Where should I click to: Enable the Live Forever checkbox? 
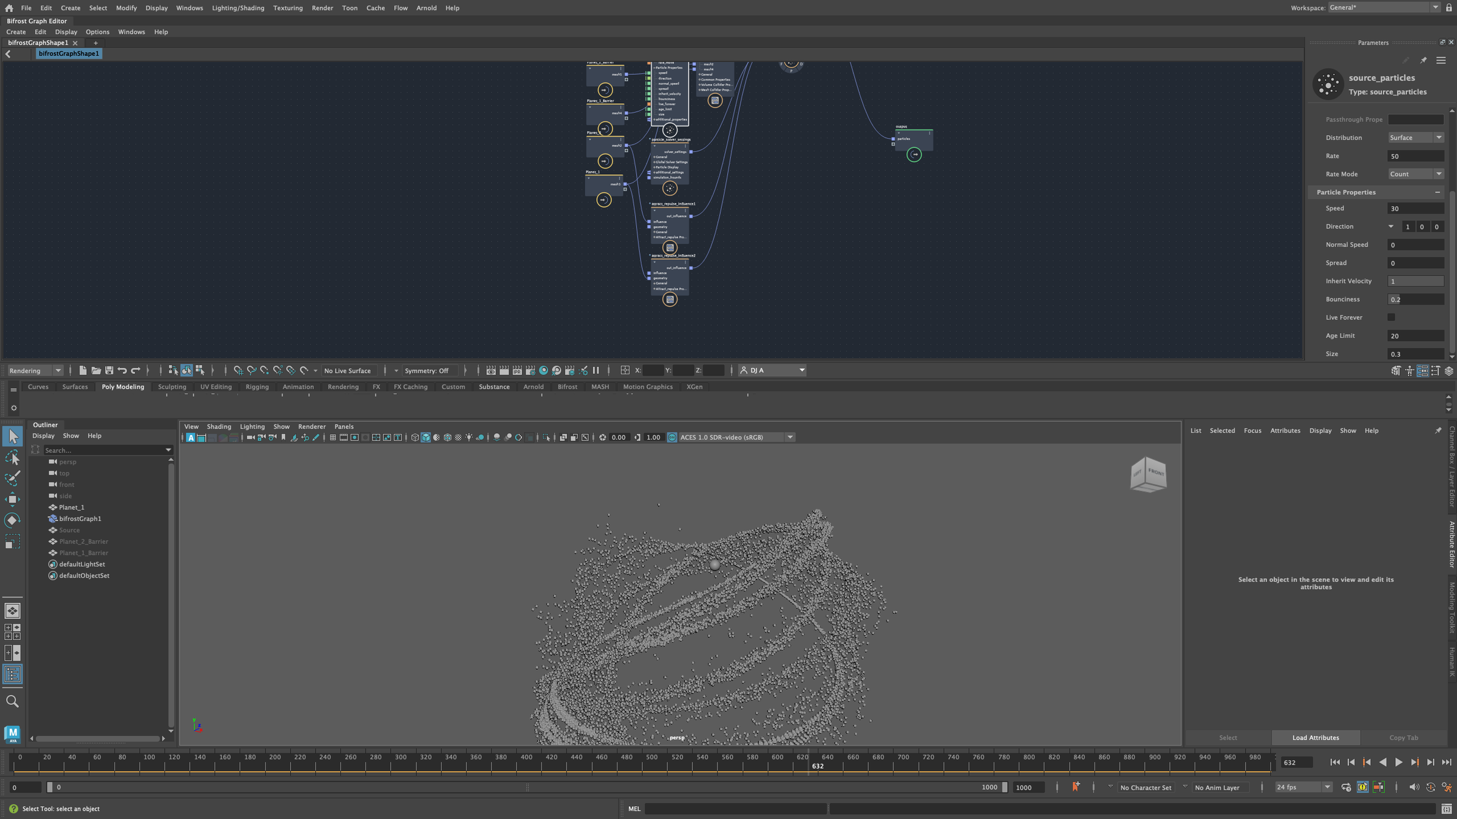1391,317
